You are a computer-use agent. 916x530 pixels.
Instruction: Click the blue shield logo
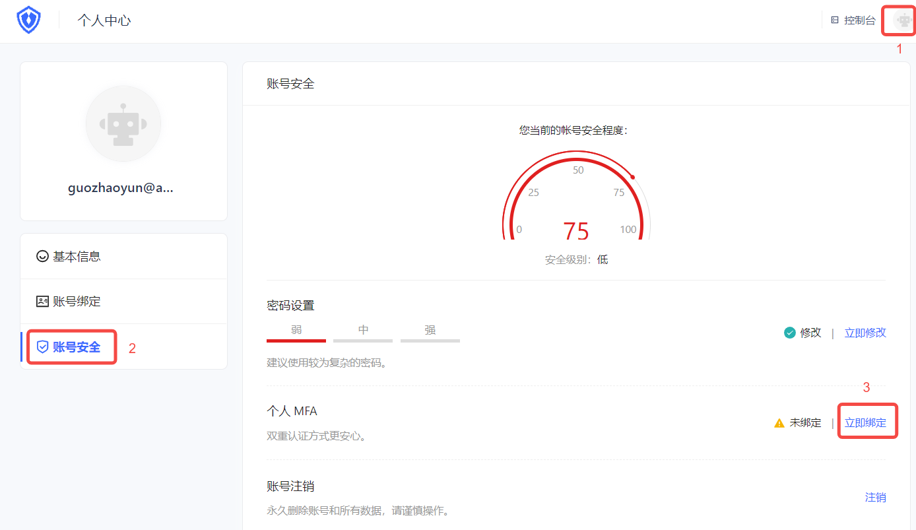[28, 20]
